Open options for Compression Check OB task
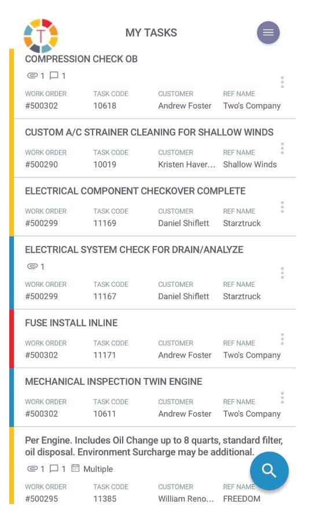The image size is (316, 522). point(282,82)
